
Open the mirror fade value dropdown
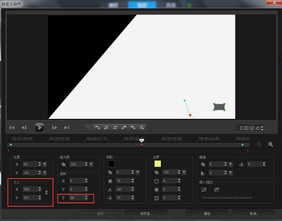[231, 173]
